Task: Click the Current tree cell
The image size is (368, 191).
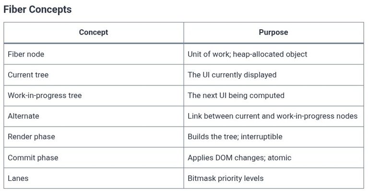Action: (x=94, y=75)
